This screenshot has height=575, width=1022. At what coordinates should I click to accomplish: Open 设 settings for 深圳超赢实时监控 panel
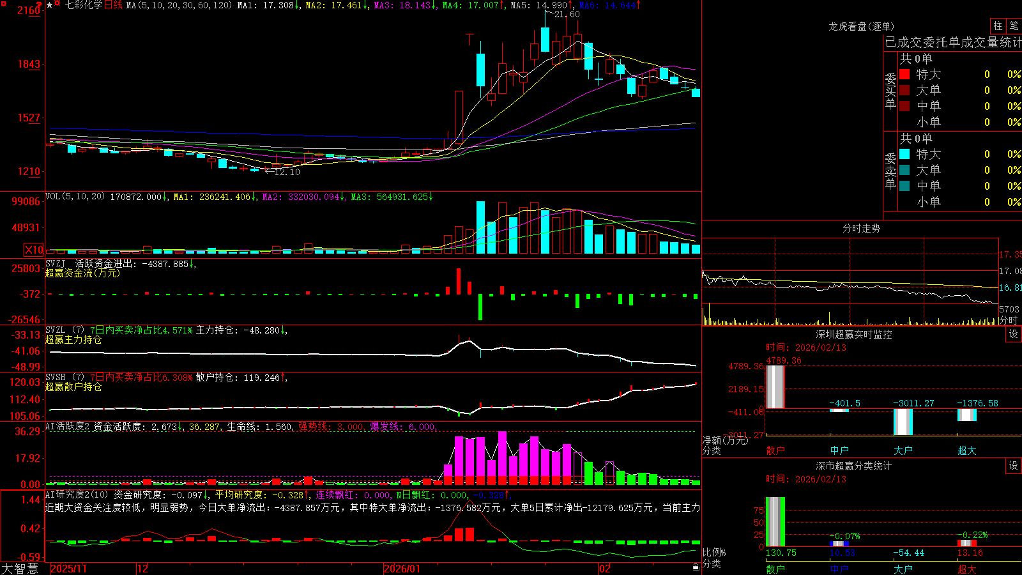(1014, 334)
